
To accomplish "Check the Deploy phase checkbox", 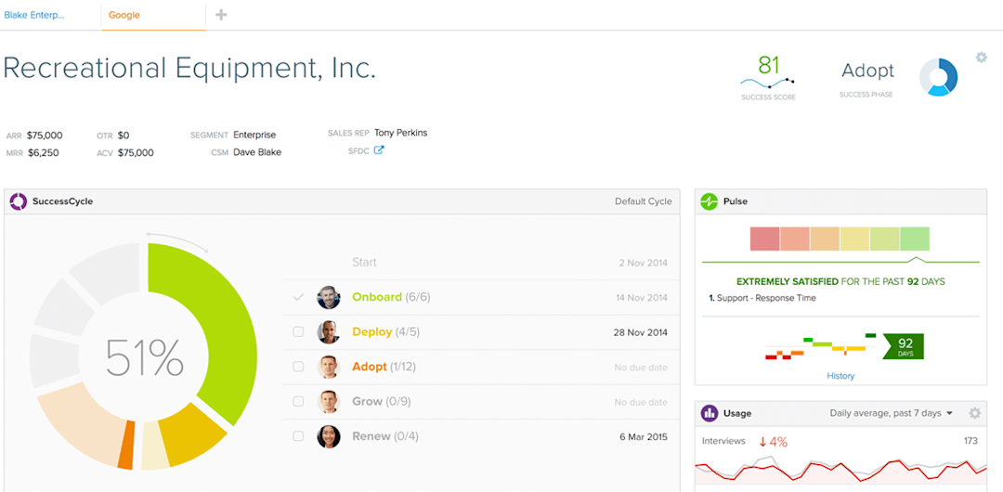I will point(298,332).
